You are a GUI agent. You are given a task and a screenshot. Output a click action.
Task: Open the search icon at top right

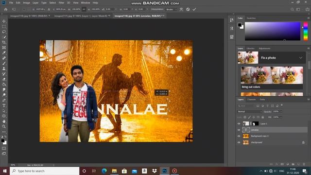click(x=292, y=9)
